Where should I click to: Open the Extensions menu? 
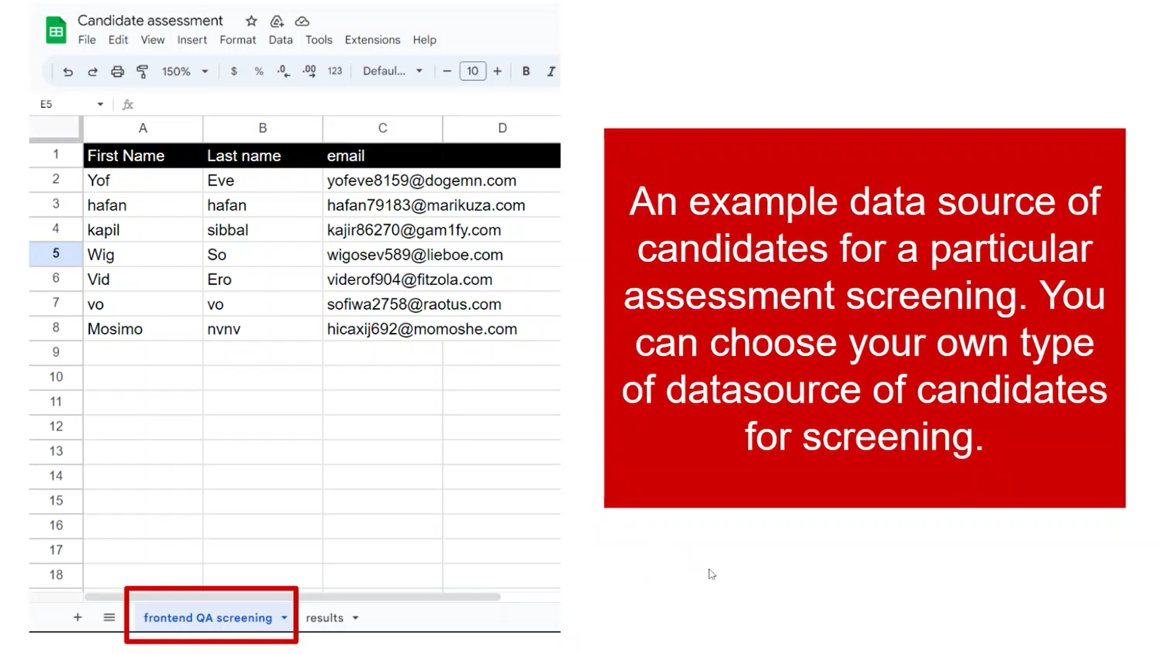pyautogui.click(x=372, y=39)
